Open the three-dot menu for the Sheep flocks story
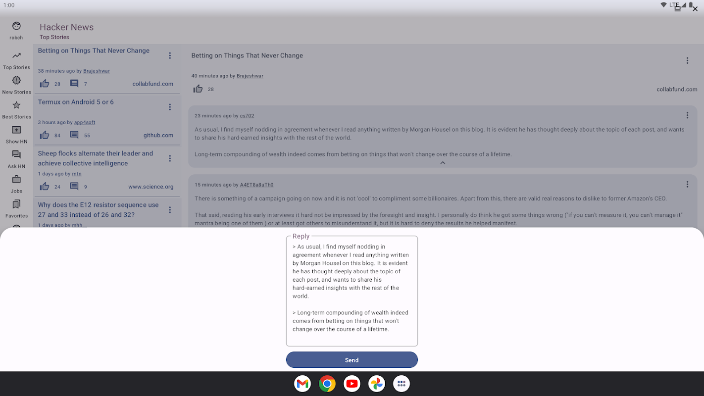Screen dimensions: 704x396 click(170, 158)
